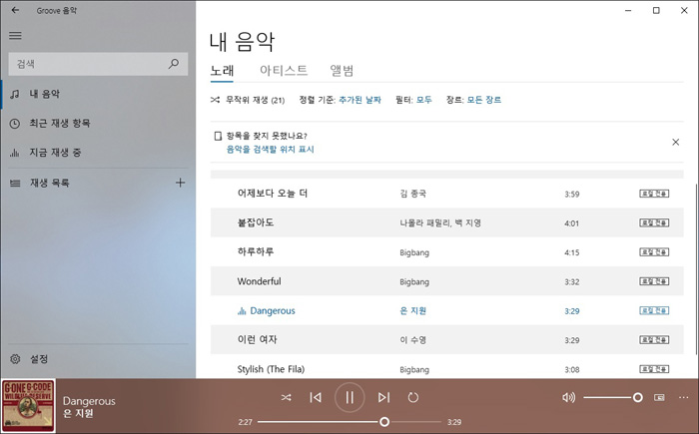Click artist 나몰라 패밀리, 백 지영
699x434 pixels.
pyautogui.click(x=440, y=222)
